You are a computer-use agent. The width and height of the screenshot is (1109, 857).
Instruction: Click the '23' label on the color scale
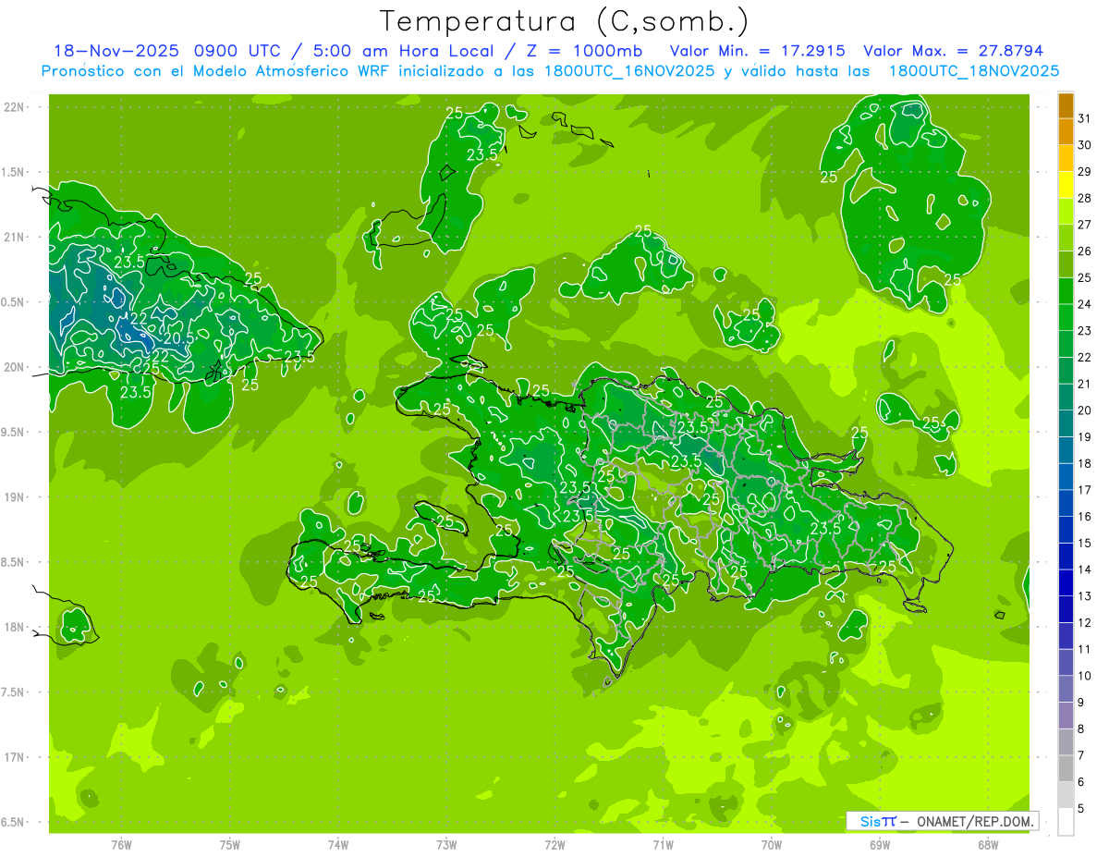pyautogui.click(x=1085, y=330)
